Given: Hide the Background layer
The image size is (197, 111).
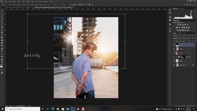Looking at the screenshot, I should [x=174, y=65].
